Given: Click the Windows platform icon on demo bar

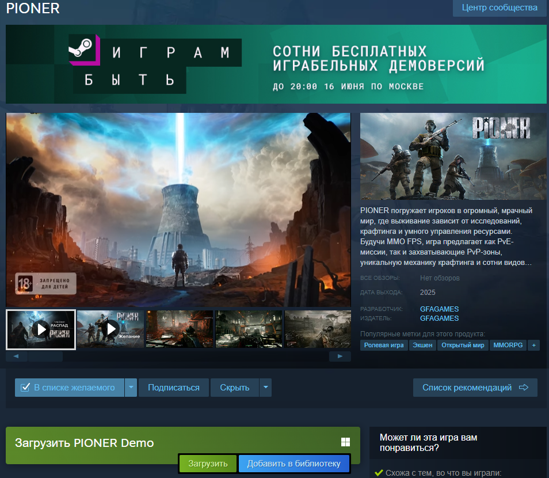Looking at the screenshot, I should click(x=346, y=442).
